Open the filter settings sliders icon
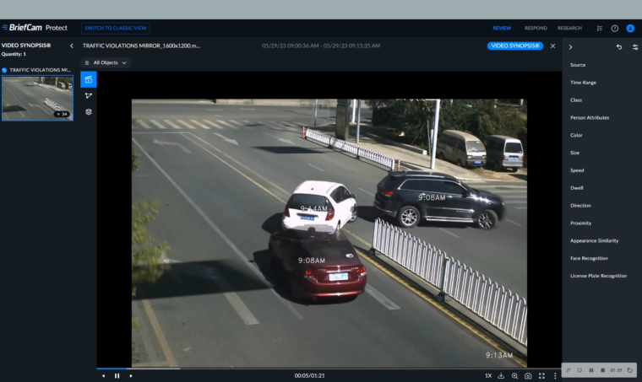The width and height of the screenshot is (642, 382). 634,46
